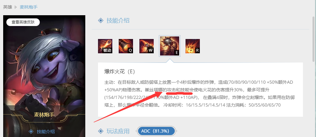Select the passive skill icon labeled 被动

[105, 46]
